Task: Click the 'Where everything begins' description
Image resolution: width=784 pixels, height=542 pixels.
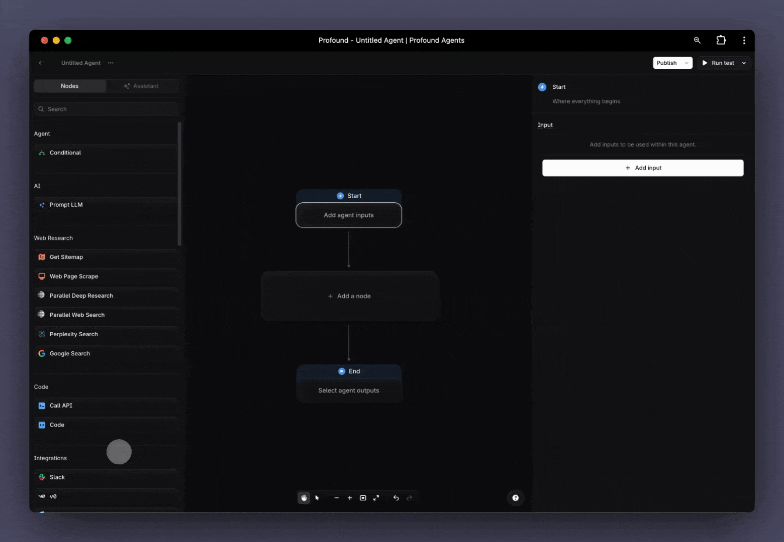Action: coord(586,101)
